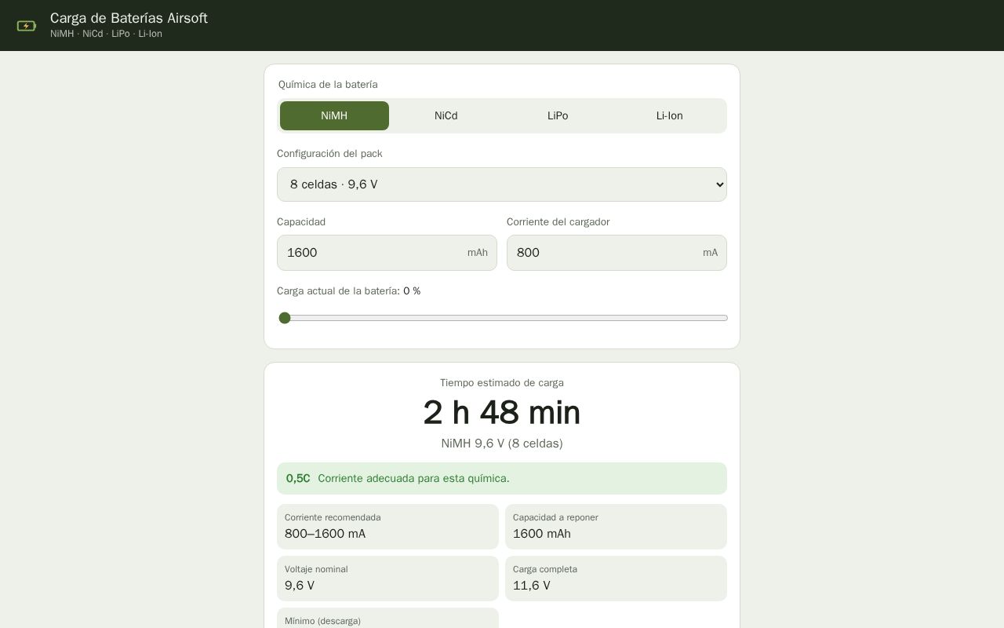Click the battery charging icon in the header

(27, 26)
